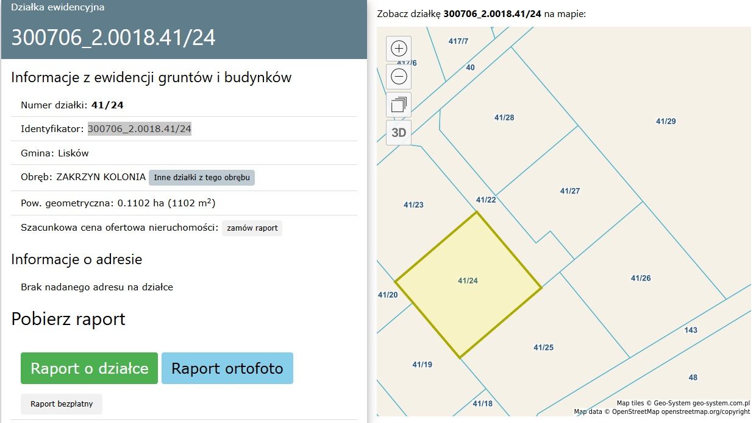Select the highlighted identifier 300706_2.0018.41/24 text

point(140,129)
